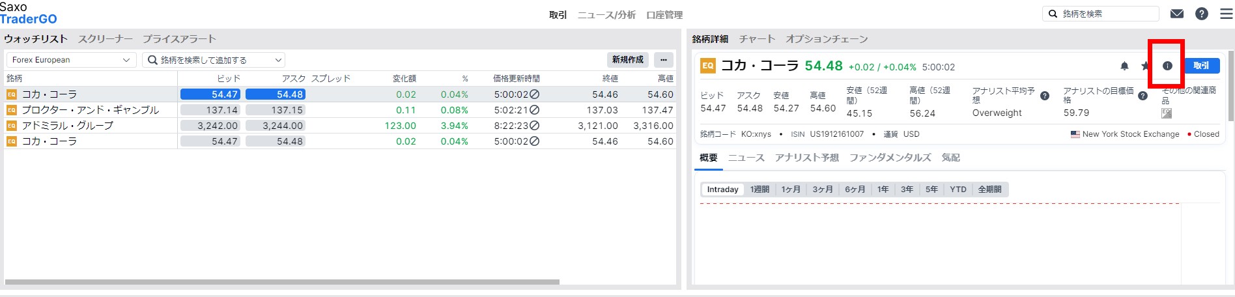
Task: Open the ニュース sub-tab in details
Action: pos(746,158)
